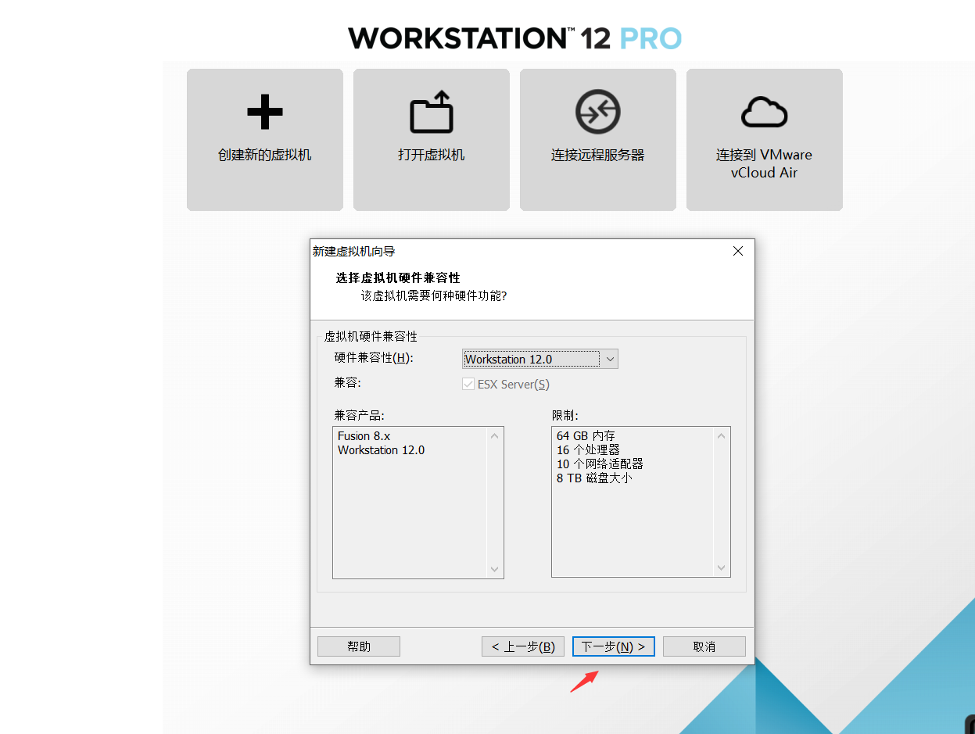Click the cloud icon for VMware vCloud Air

point(764,113)
